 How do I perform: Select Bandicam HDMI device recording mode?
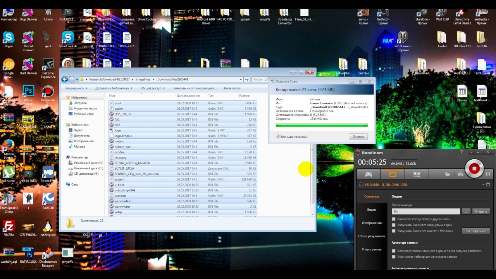[417, 174]
